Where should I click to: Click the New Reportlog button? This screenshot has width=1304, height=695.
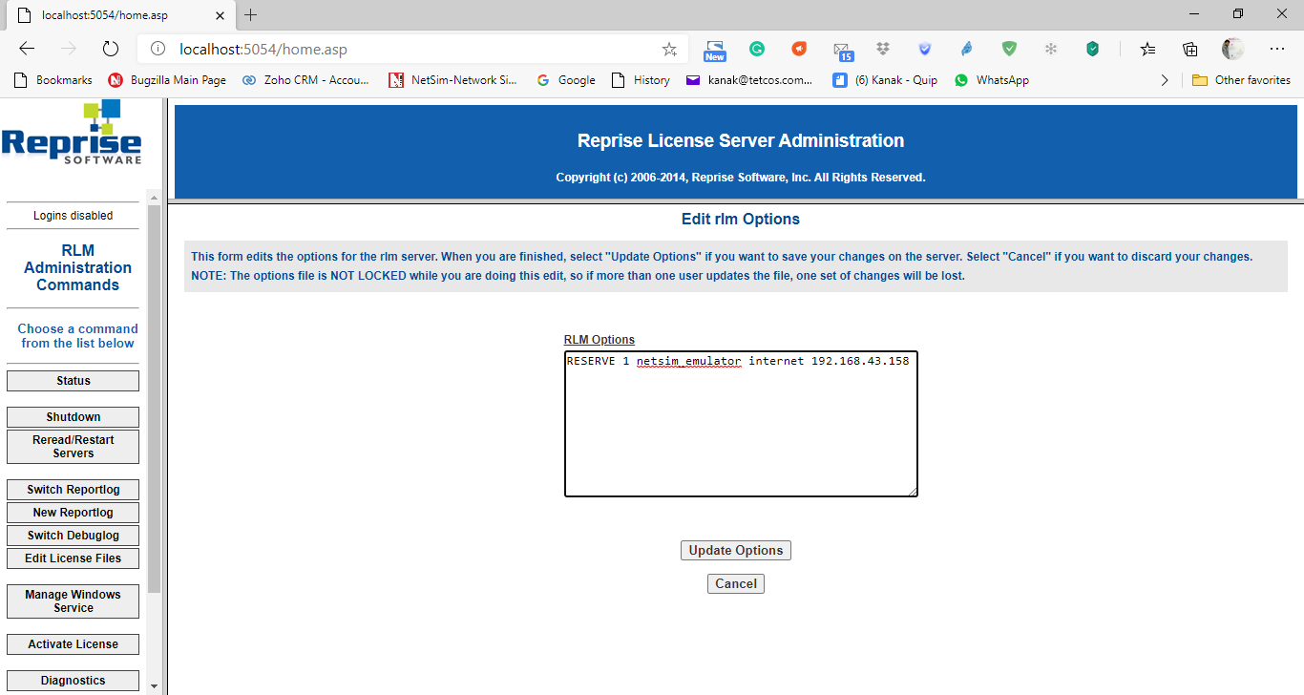(x=73, y=513)
